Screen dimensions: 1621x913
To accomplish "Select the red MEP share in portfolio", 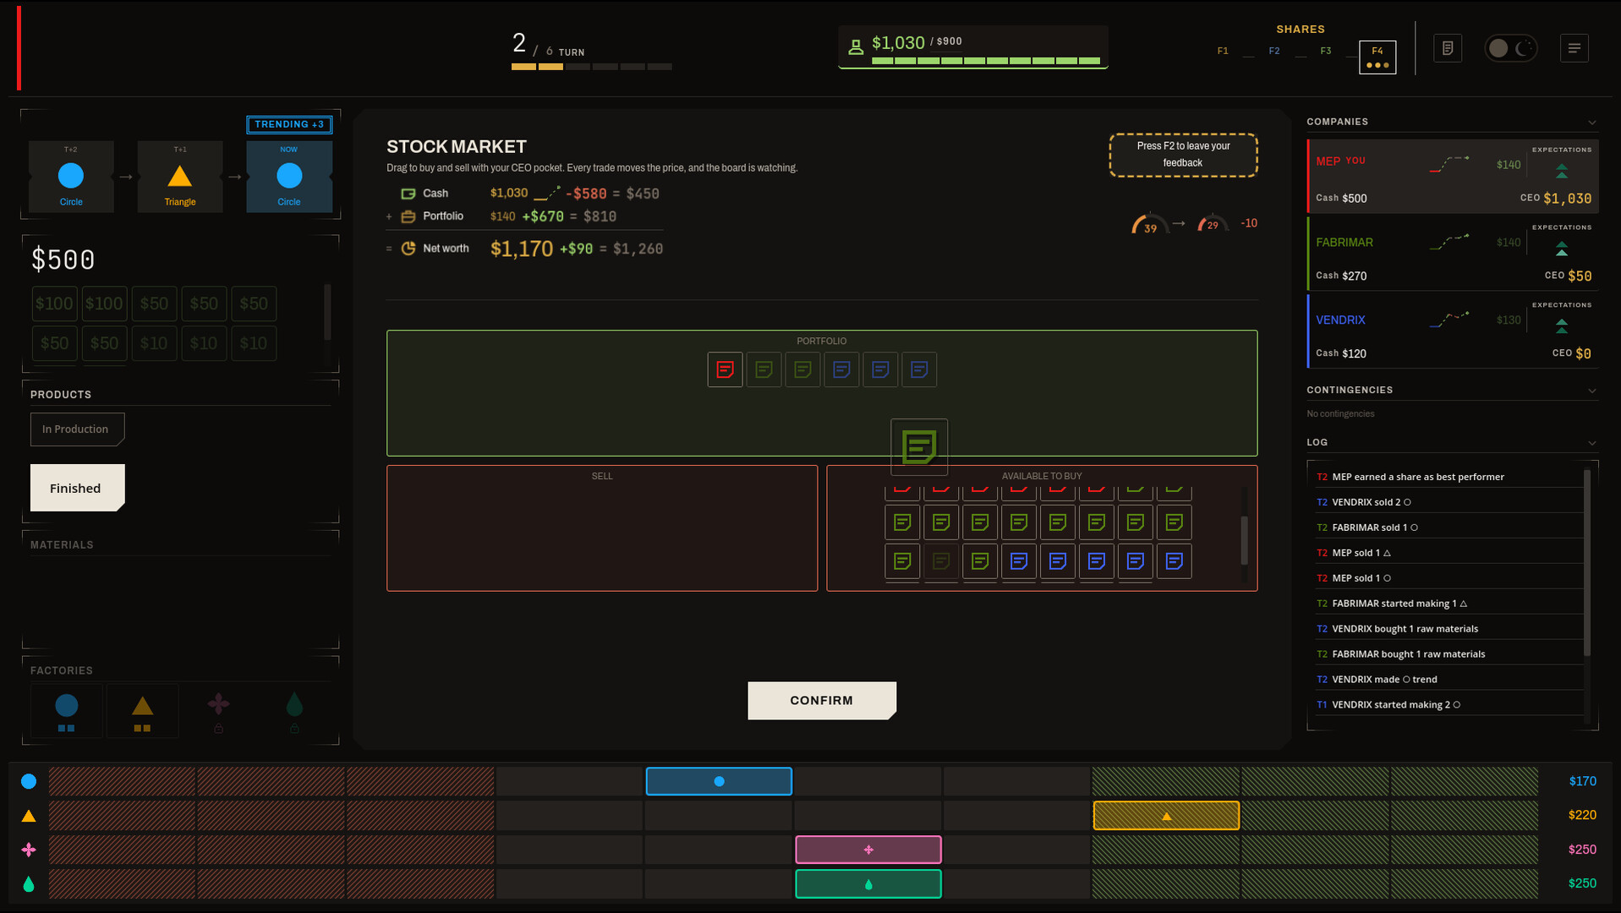I will pyautogui.click(x=725, y=369).
